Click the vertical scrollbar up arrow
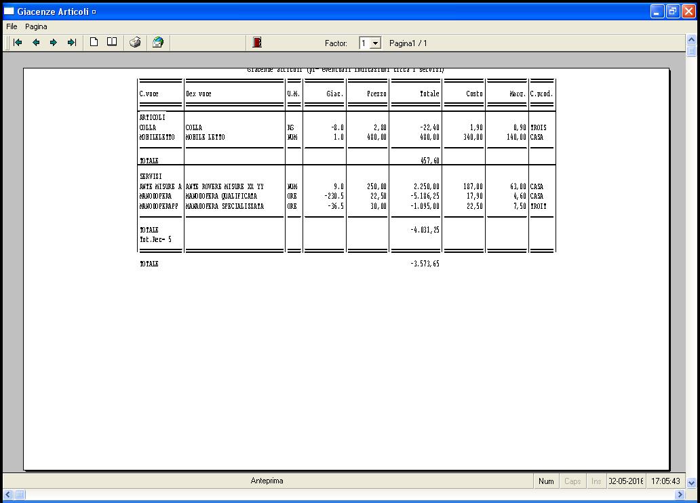The image size is (700, 503). 691,40
